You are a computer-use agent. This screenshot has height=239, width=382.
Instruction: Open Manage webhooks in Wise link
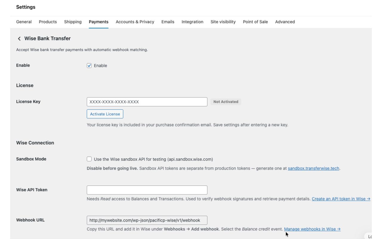click(312, 229)
